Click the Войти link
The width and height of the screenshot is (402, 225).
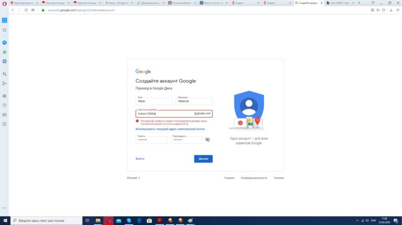coord(140,159)
